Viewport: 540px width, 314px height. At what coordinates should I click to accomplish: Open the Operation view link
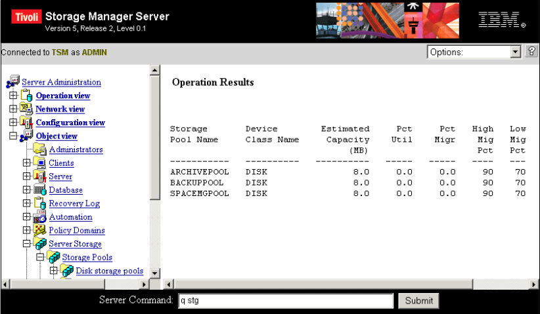click(x=63, y=96)
